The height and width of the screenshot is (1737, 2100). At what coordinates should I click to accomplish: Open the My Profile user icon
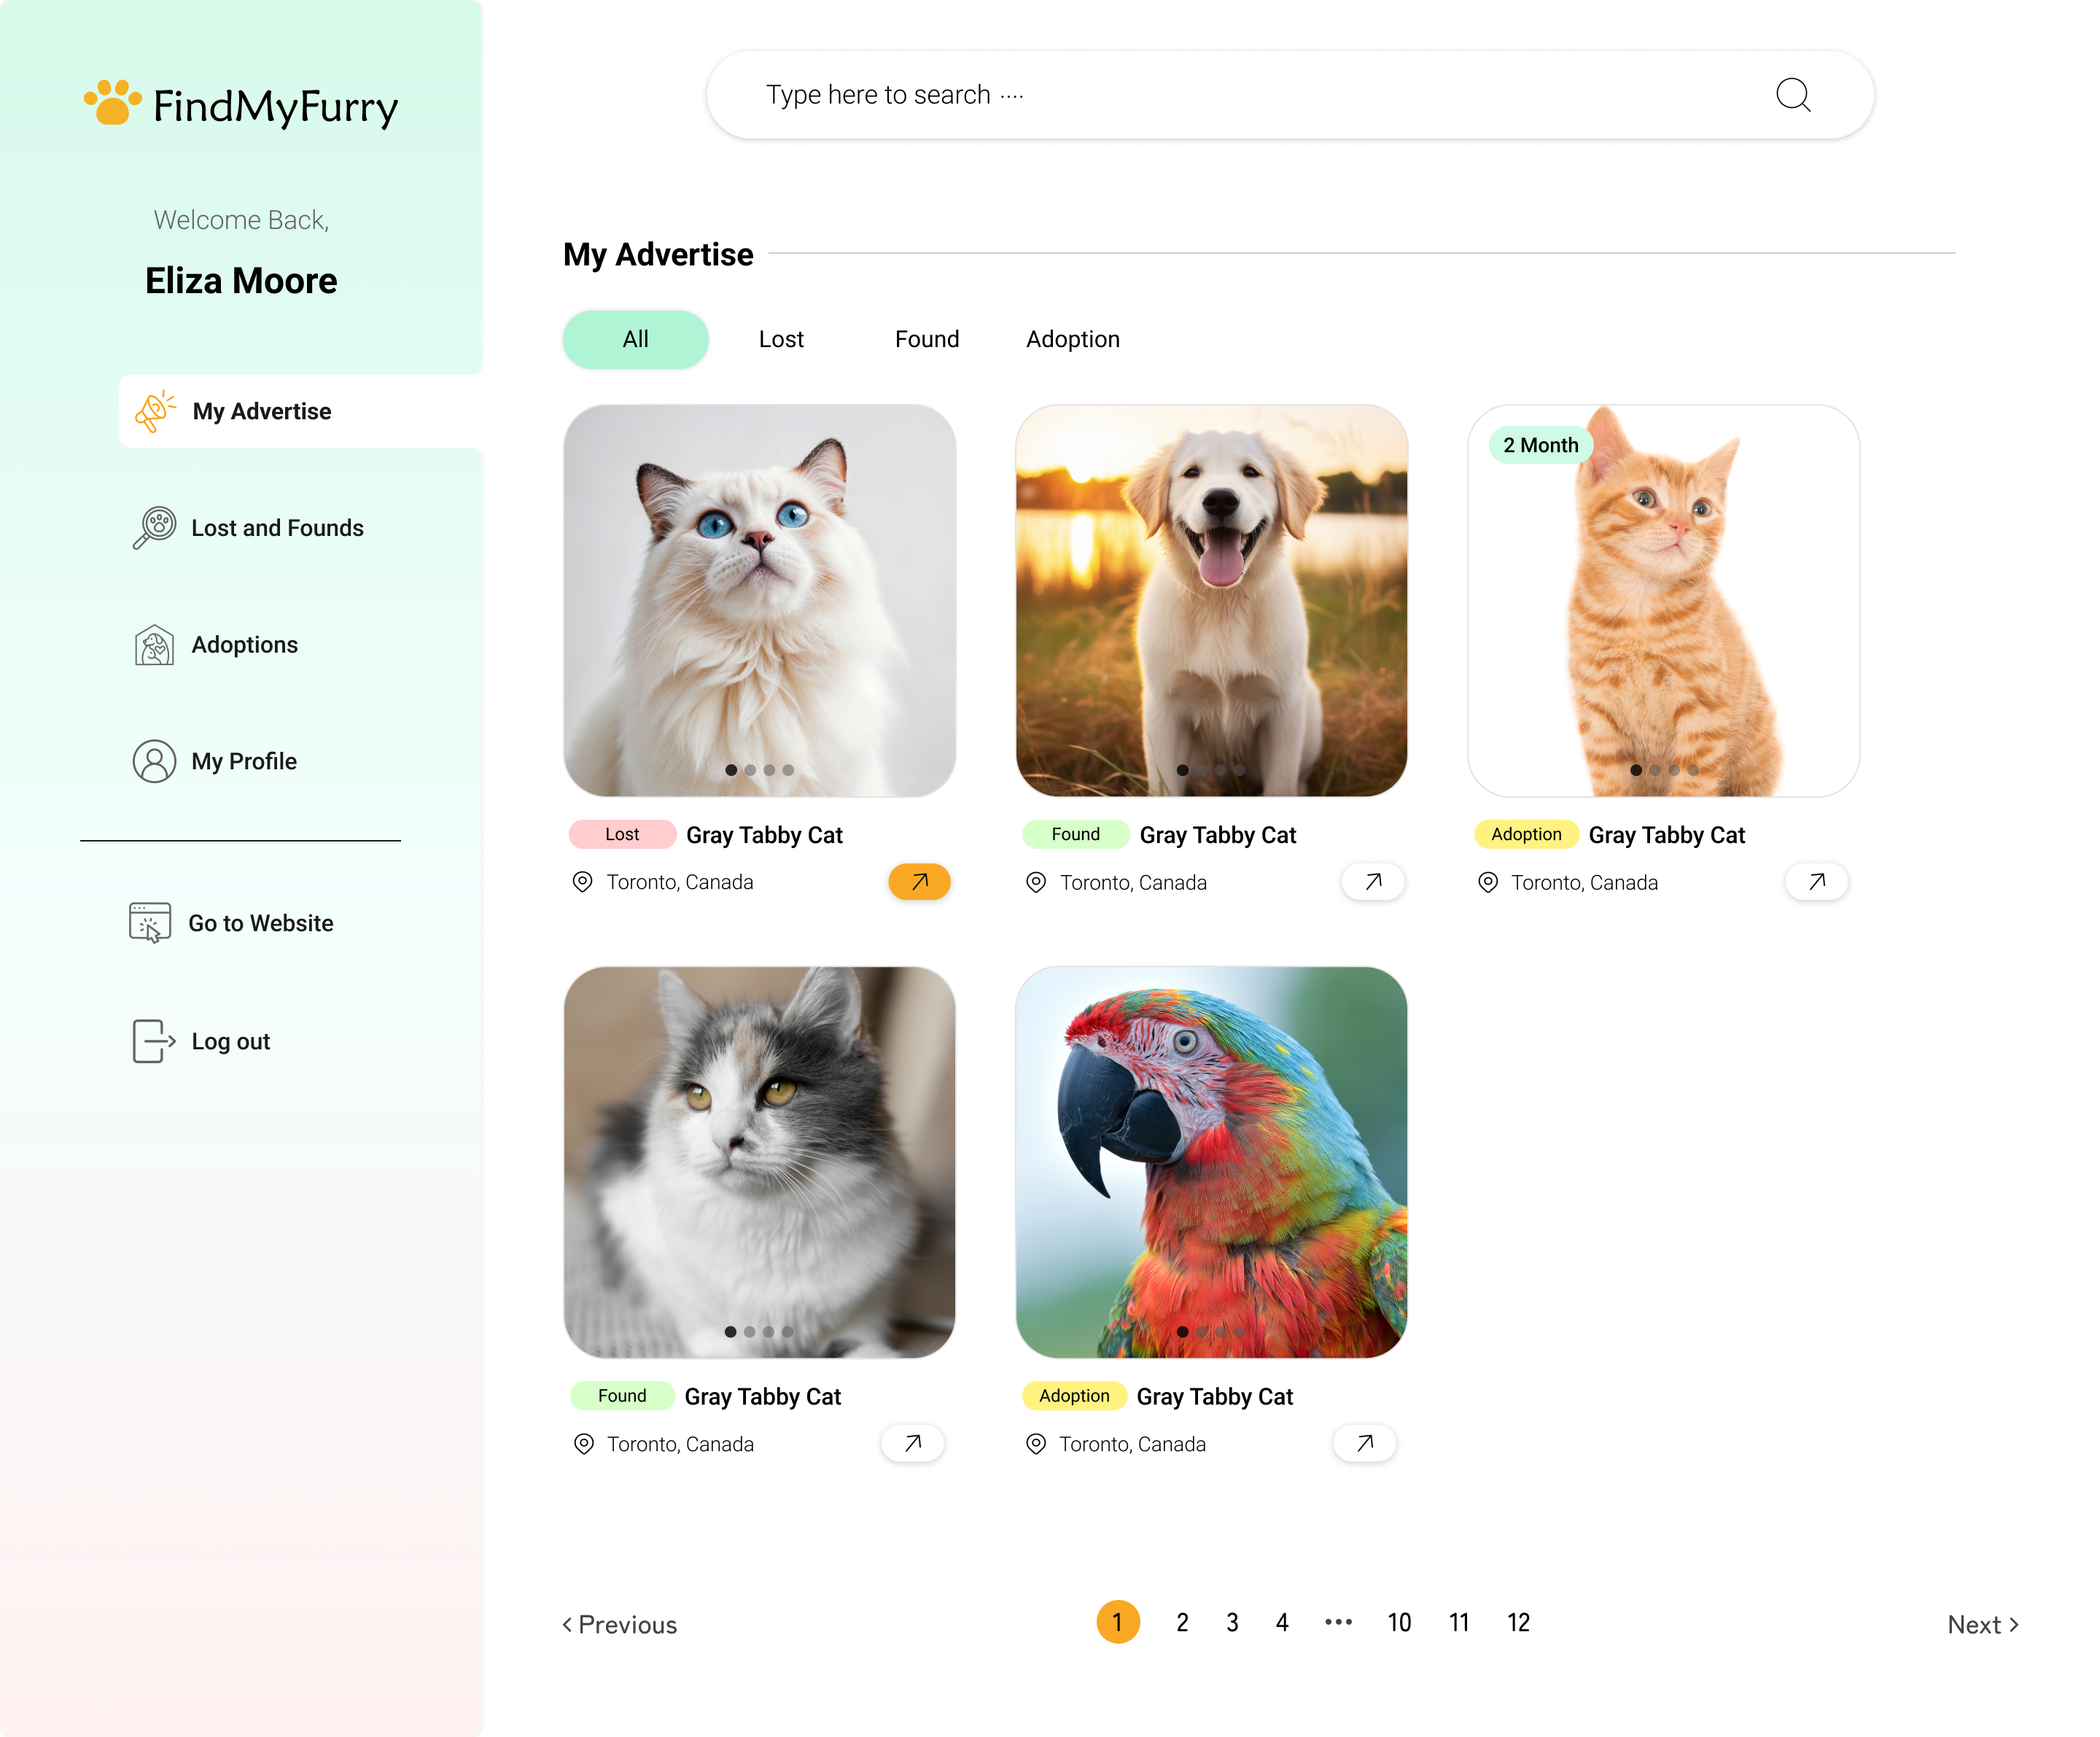click(x=154, y=761)
